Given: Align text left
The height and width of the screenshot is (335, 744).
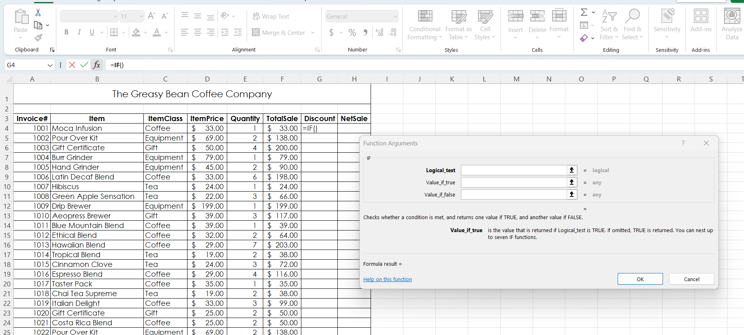Looking at the screenshot, I should click(185, 32).
